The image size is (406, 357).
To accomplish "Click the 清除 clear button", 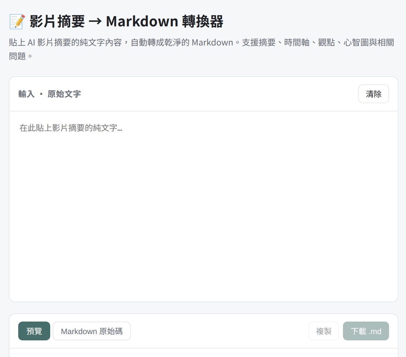I will pyautogui.click(x=373, y=94).
